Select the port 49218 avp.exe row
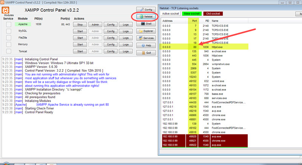The width and height of the screenshot is (302, 165). 204,106
